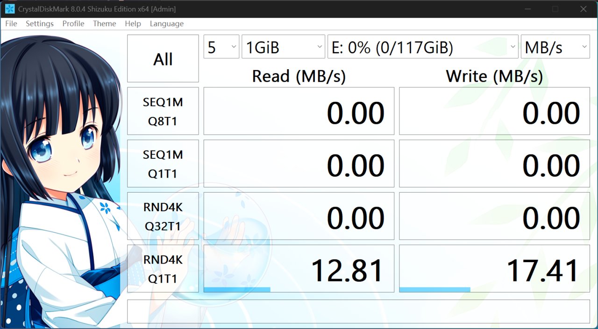This screenshot has height=329, width=598.
Task: Open the Profile menu
Action: click(x=73, y=24)
